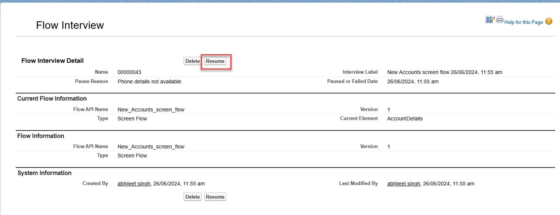The width and height of the screenshot is (560, 215).
Task: Select Screen Flow type under Current Flow Information
Action: pos(132,119)
